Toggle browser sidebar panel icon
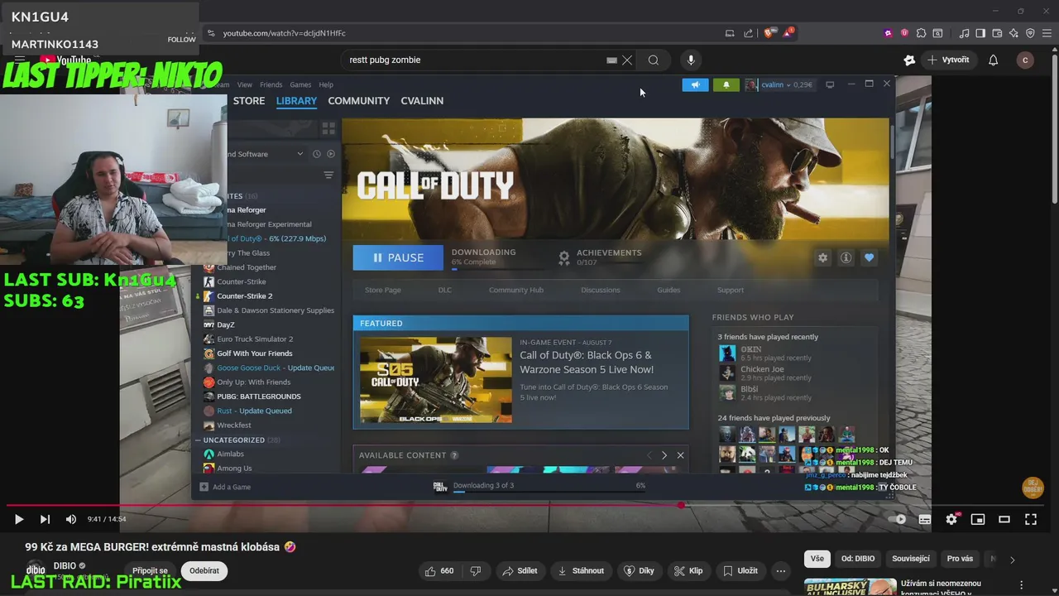This screenshot has height=596, width=1059. 980,33
